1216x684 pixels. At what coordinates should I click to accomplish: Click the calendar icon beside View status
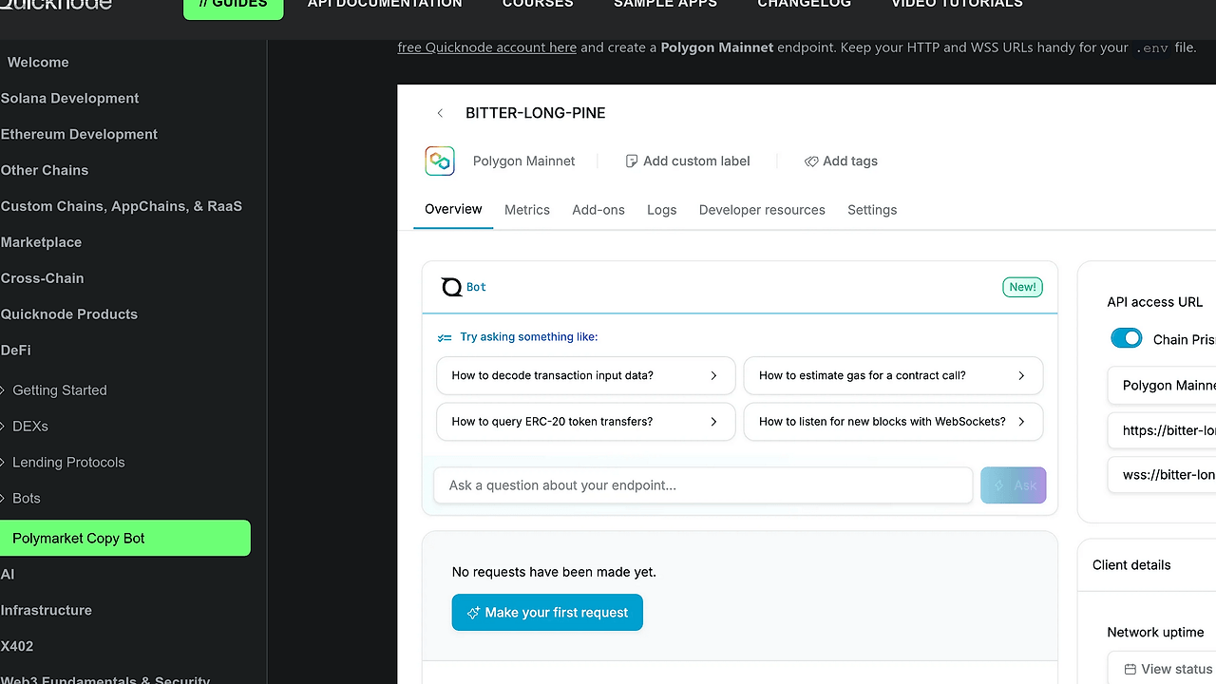[x=1130, y=669]
